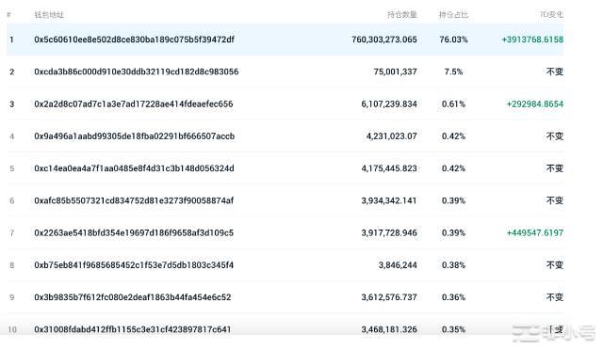The width and height of the screenshot is (603, 350).
Task: Open wallet address 0x5c60610ee8e502d8ce830ba189c075b5f39472df
Action: click(134, 40)
